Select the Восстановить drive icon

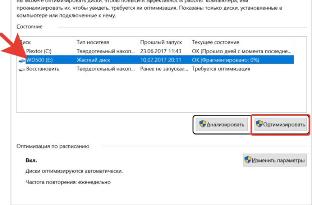coord(22,69)
